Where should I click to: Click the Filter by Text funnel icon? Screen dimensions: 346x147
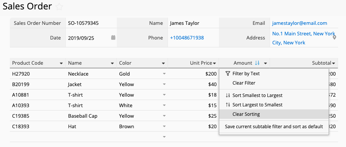pyautogui.click(x=228, y=74)
